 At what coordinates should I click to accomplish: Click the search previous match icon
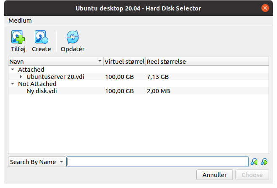(x=254, y=162)
